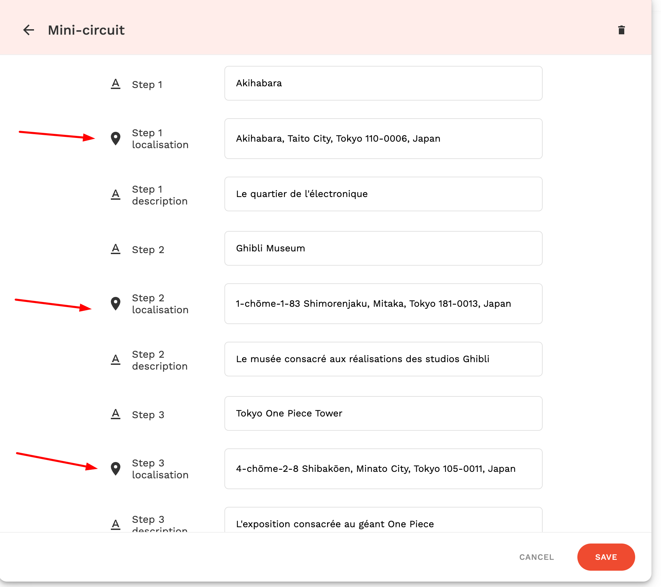
Task: Edit the Shibakōen, Minato City address field
Action: [383, 469]
